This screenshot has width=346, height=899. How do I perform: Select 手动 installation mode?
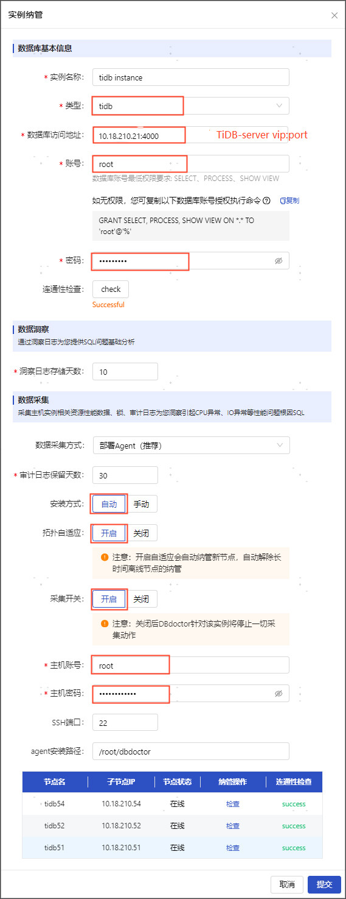click(141, 504)
